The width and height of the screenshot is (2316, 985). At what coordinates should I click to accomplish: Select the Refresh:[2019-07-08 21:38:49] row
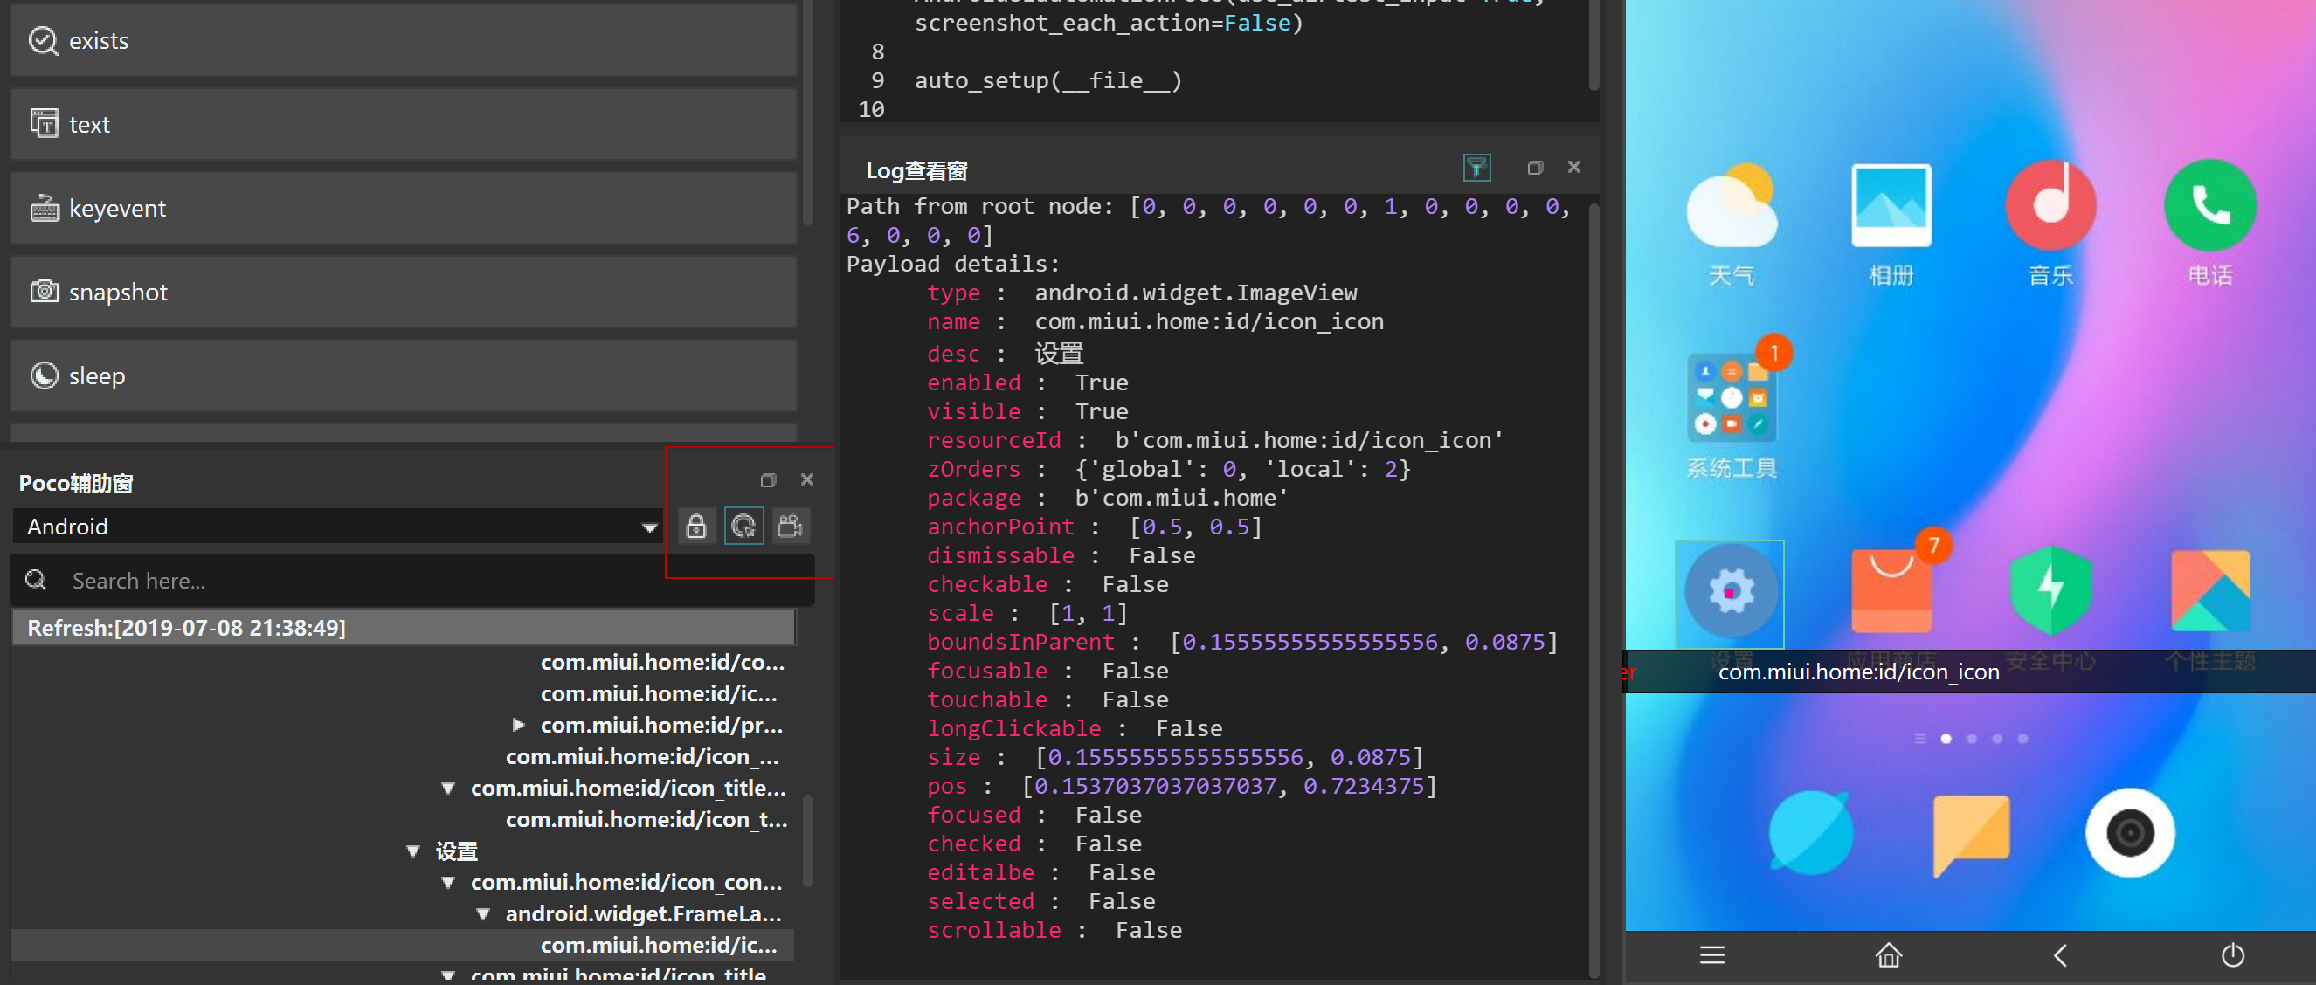click(x=403, y=627)
